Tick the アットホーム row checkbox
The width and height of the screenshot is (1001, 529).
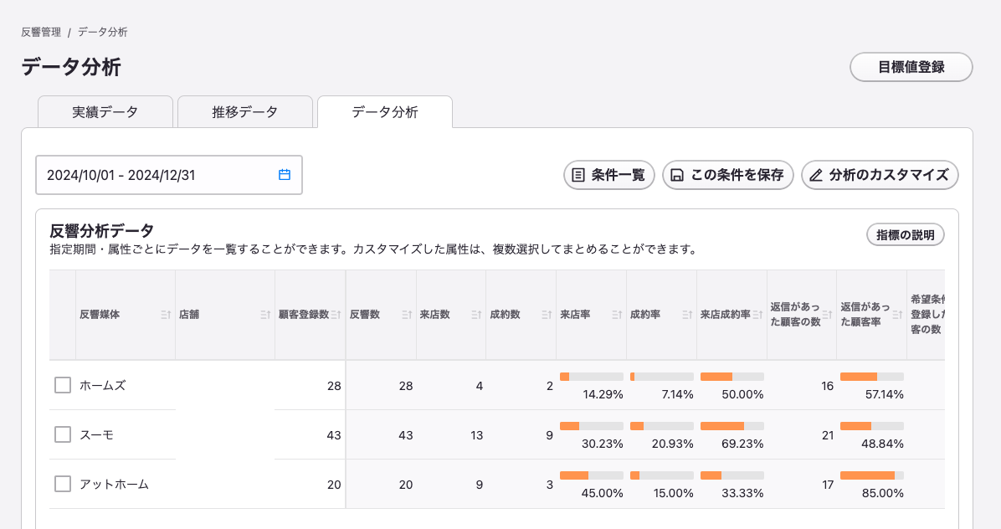pyautogui.click(x=63, y=485)
